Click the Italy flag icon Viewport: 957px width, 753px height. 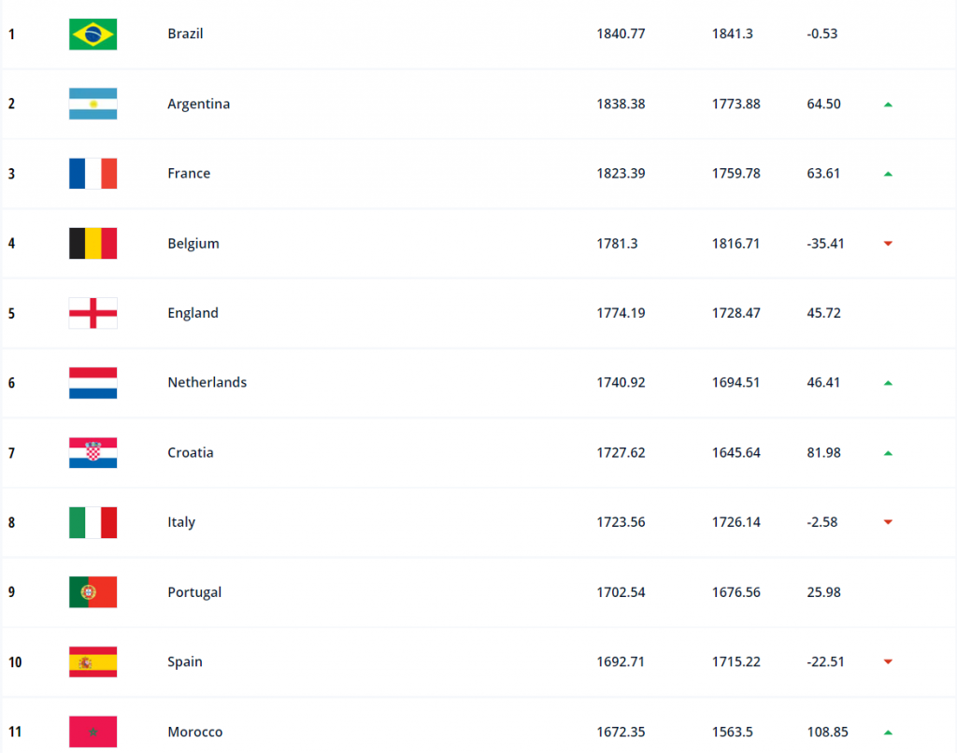(93, 522)
